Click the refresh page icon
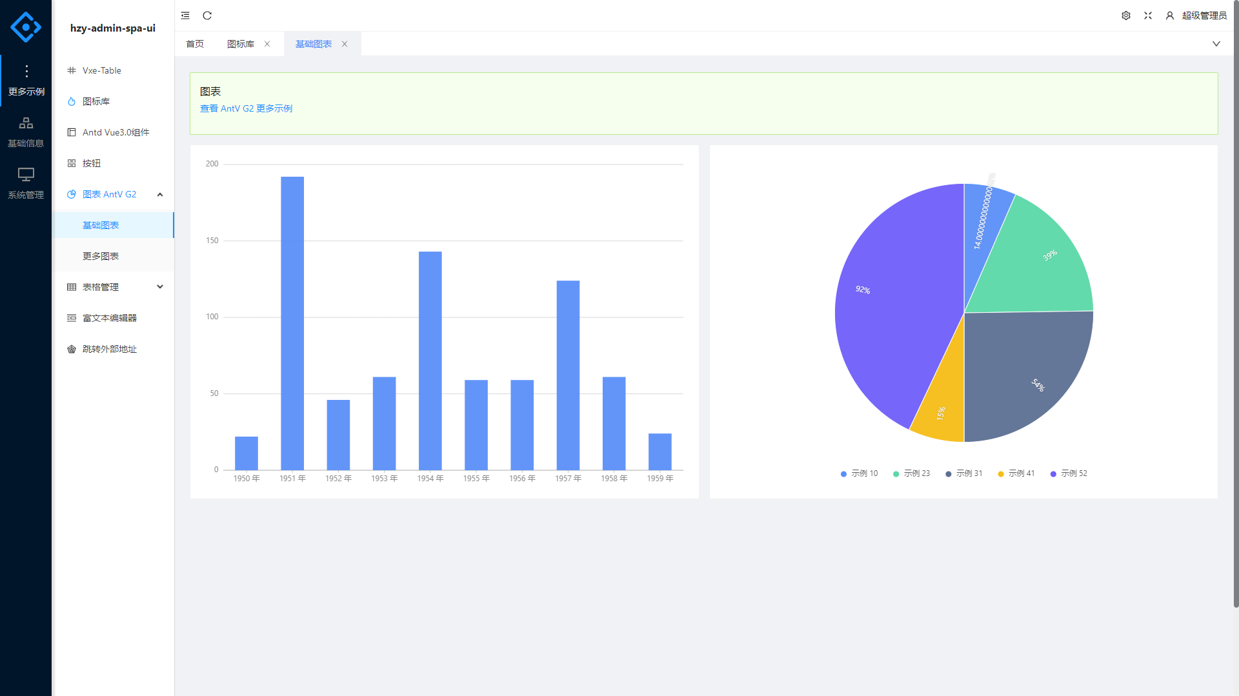 (207, 15)
